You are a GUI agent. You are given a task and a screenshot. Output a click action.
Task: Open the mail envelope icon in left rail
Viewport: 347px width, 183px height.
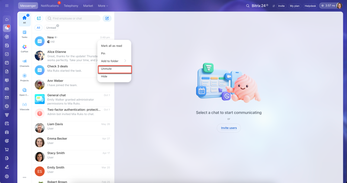tap(7, 98)
